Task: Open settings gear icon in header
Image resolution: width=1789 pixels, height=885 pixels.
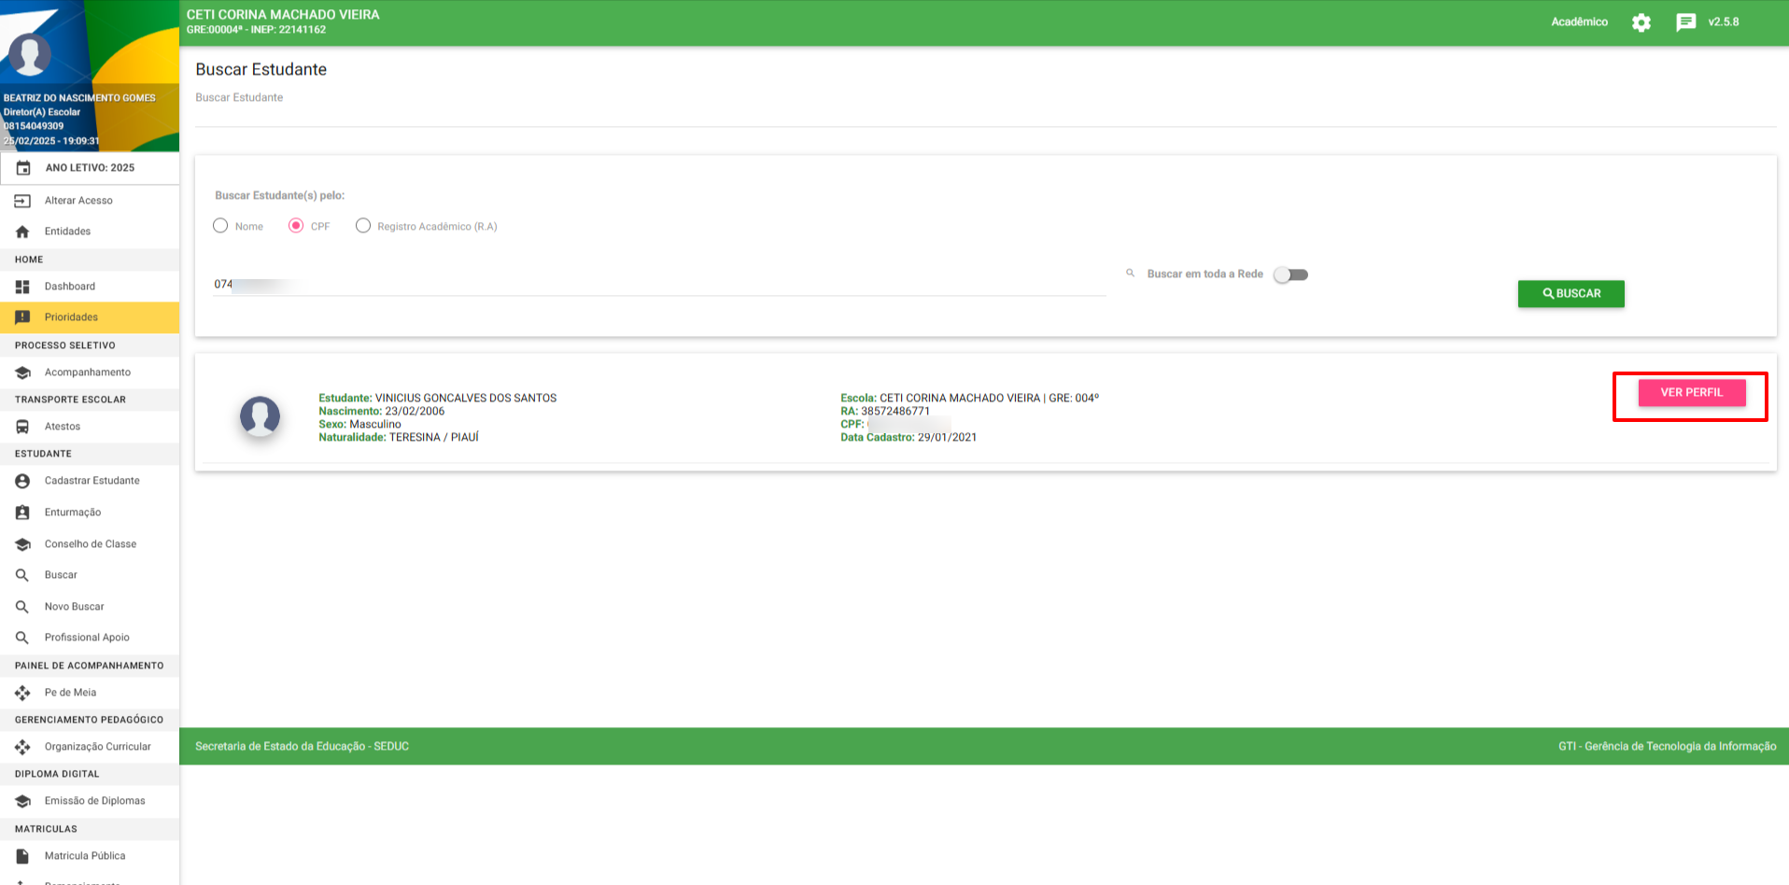Action: coord(1641,22)
